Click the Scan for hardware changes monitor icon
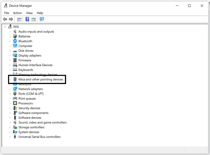This screenshot has width=210, height=155. 42,19
